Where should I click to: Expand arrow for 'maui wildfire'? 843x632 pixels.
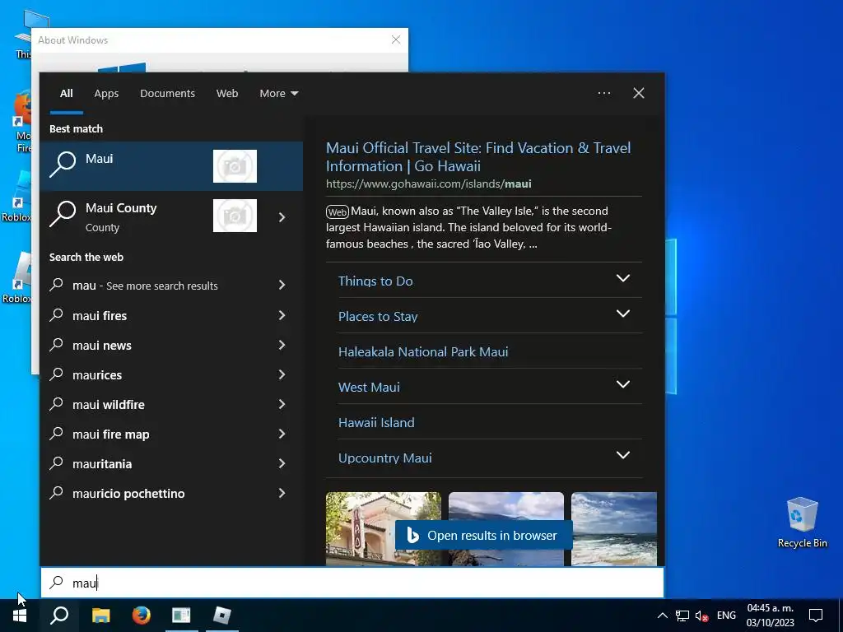point(282,403)
